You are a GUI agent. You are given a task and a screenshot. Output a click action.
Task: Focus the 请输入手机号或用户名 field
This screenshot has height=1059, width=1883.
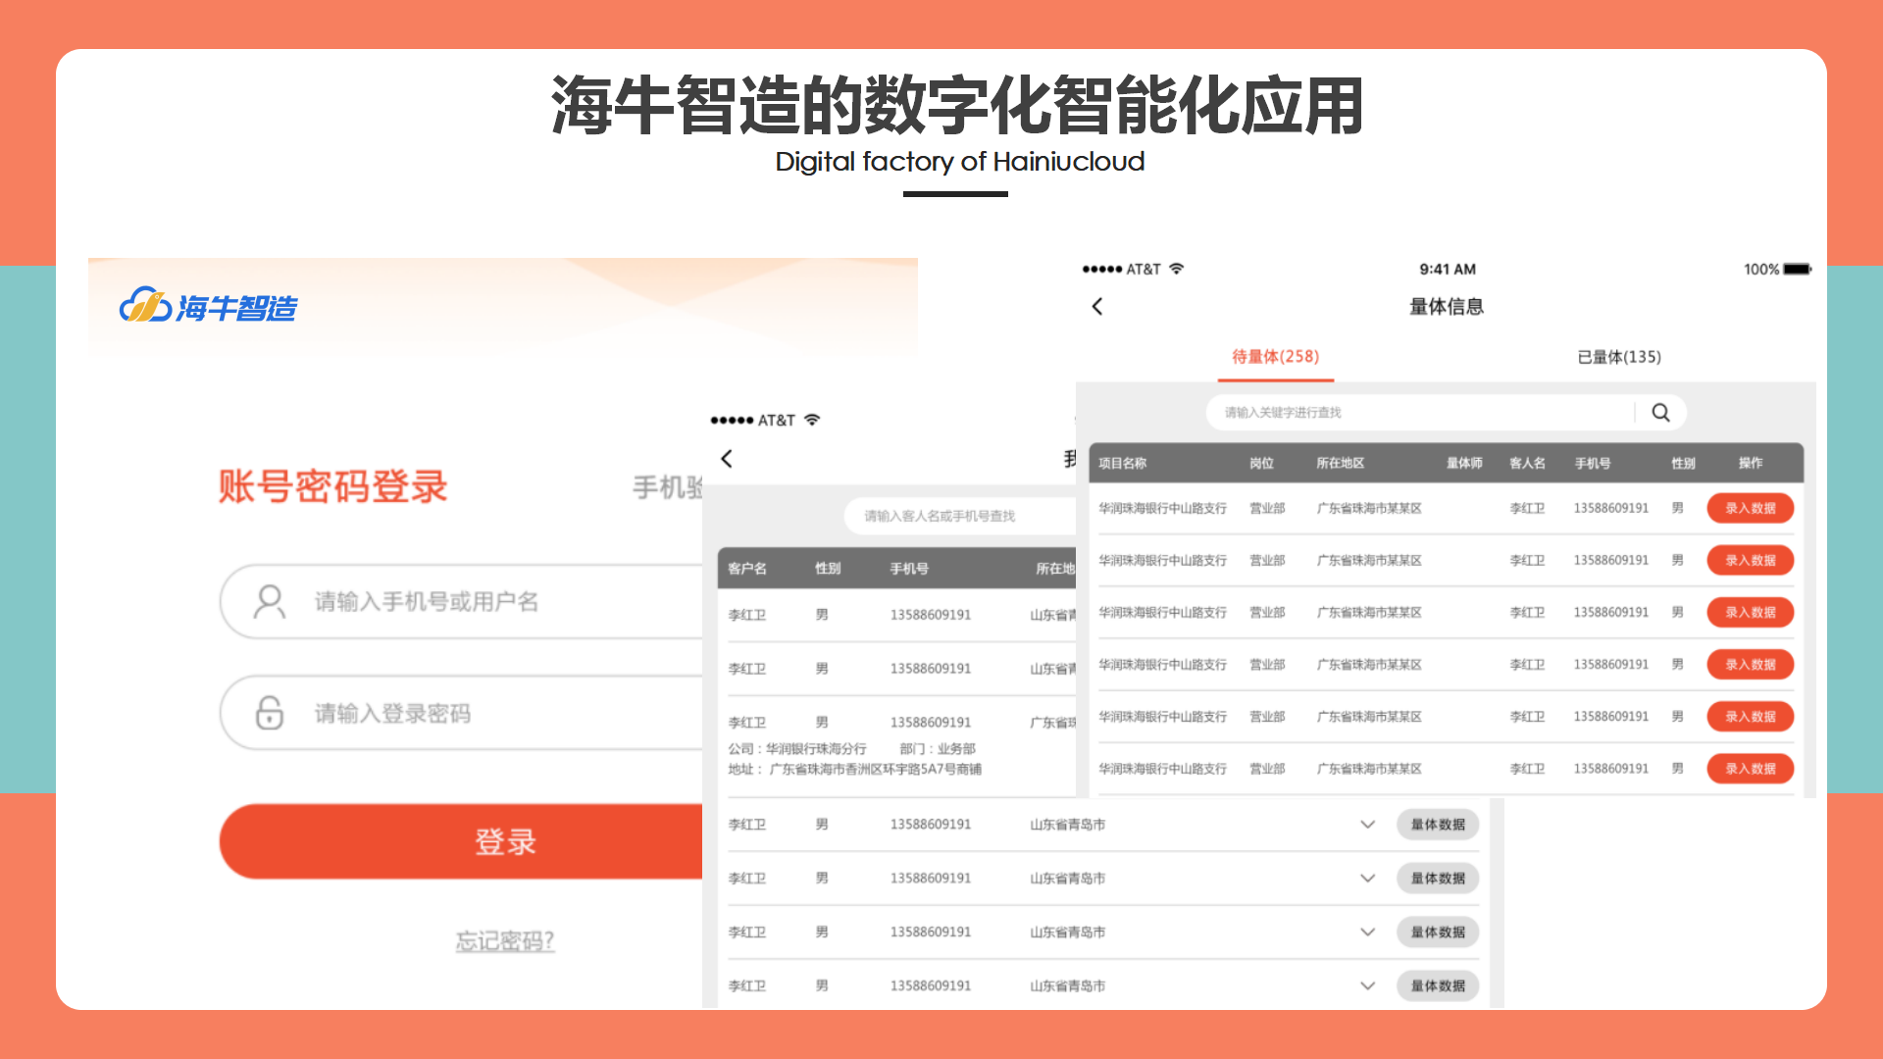(462, 601)
